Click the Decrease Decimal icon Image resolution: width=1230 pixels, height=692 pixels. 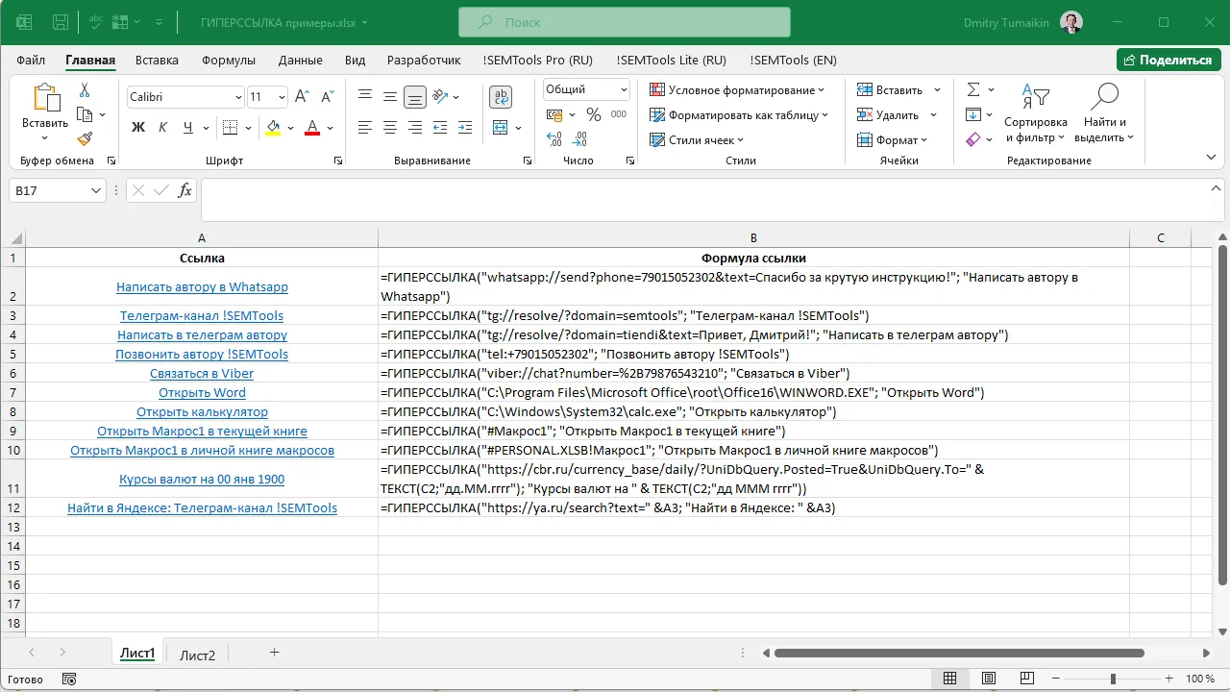pyautogui.click(x=579, y=139)
